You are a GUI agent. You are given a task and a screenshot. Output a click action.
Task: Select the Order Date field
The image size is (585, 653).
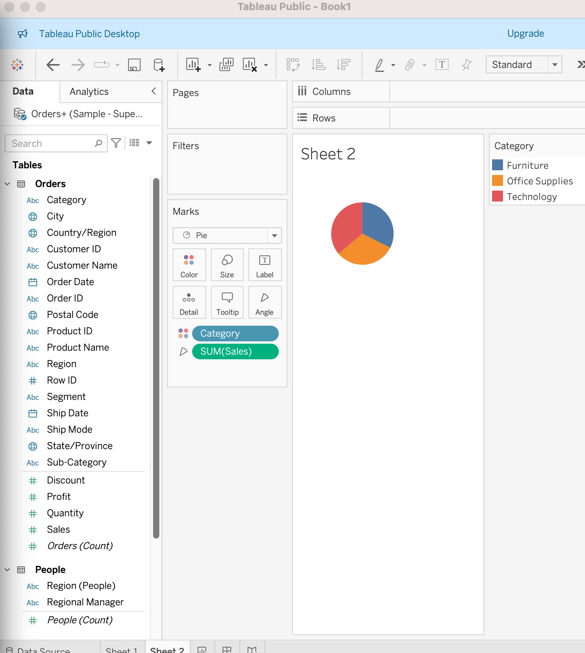[70, 282]
